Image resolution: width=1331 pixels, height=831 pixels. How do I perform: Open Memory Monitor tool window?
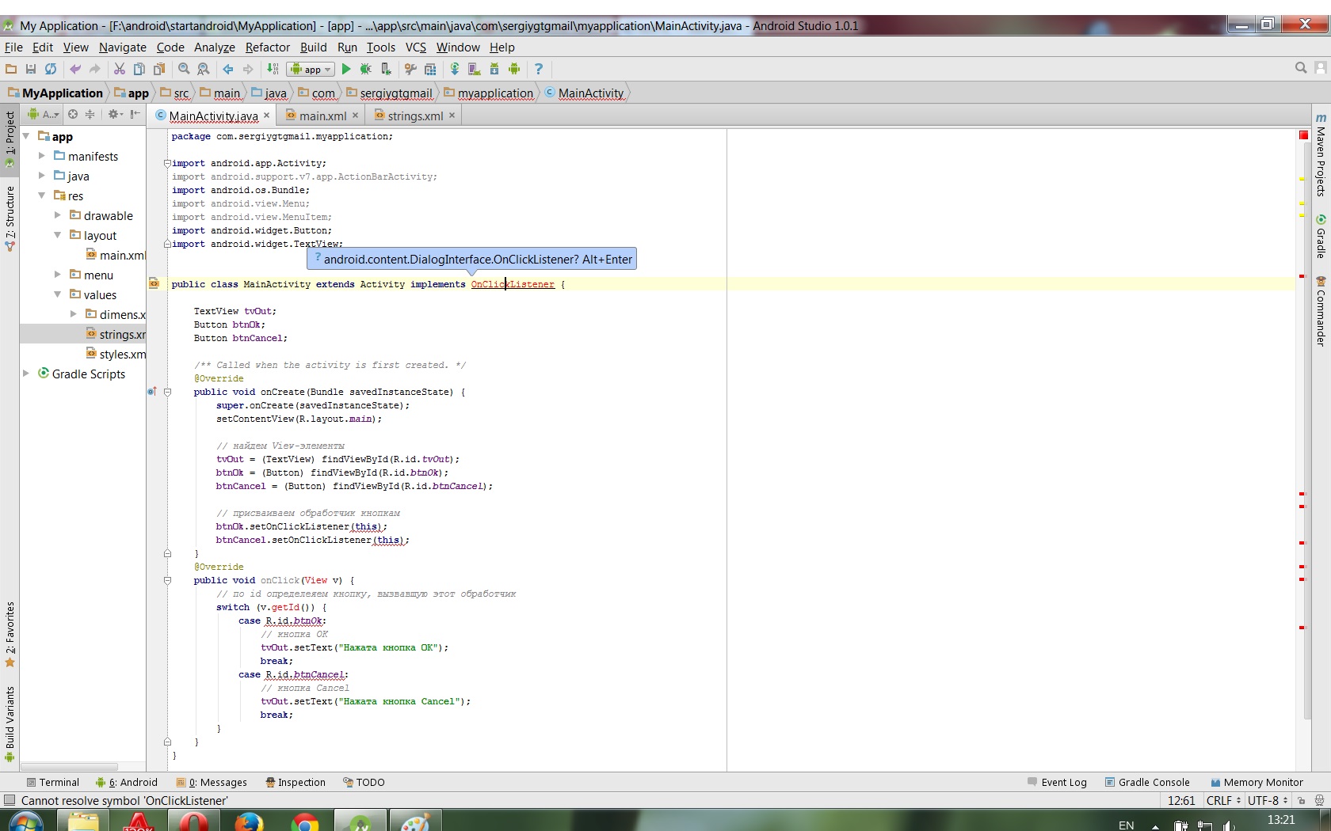(x=1257, y=782)
